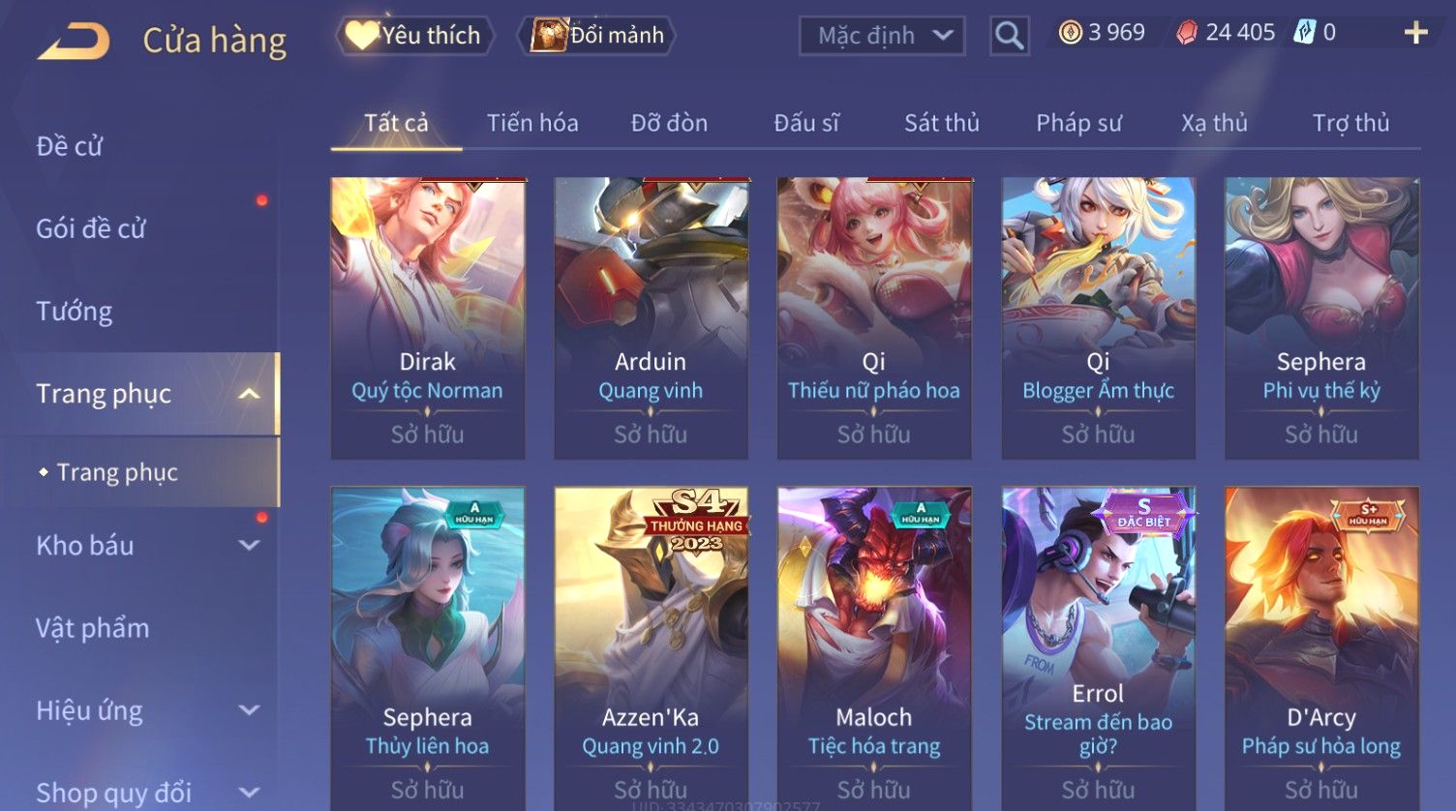Open Đổi mảnh fragment exchange
The width and height of the screenshot is (1456, 811).
pos(596,36)
